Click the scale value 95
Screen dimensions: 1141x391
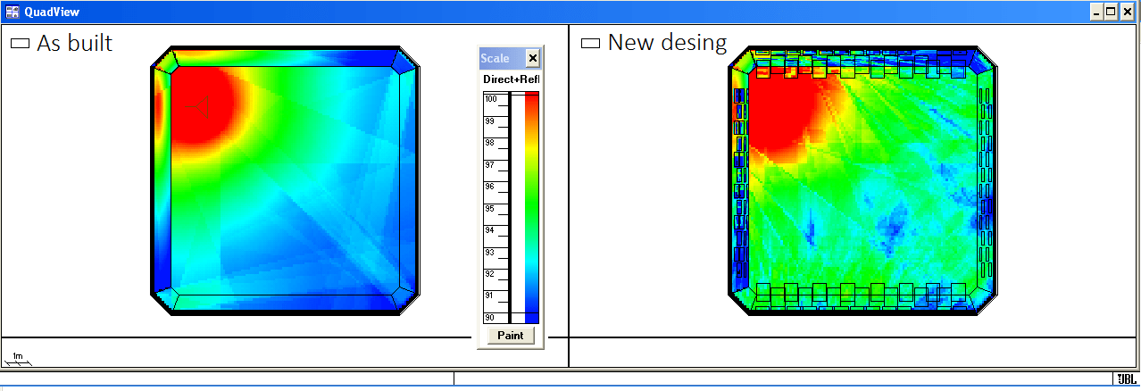pos(489,208)
